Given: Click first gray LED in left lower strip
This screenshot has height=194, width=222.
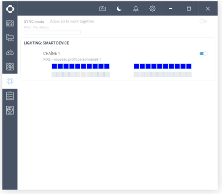Looking at the screenshot, I should [55, 74].
